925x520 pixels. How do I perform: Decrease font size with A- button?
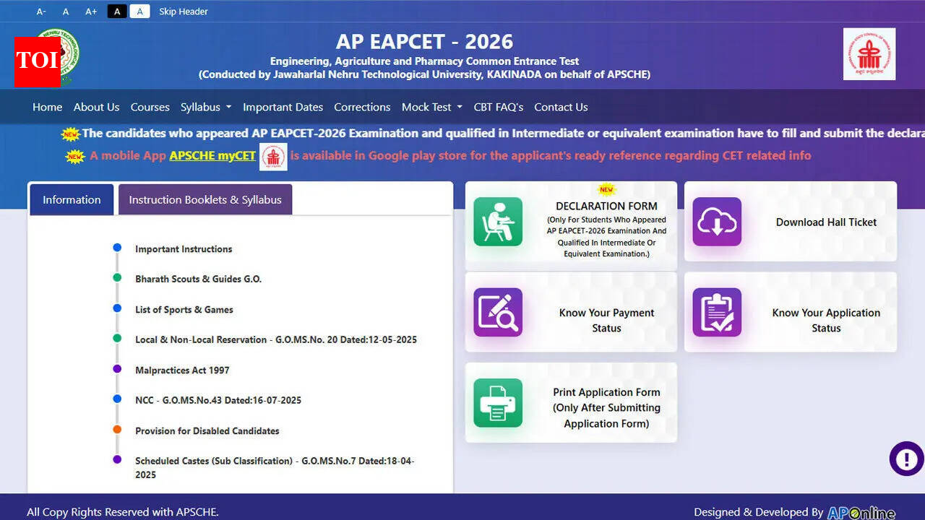point(41,12)
